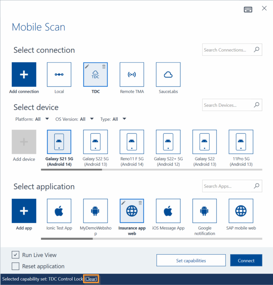Click the Connect button
This screenshot has width=273, height=285.
[x=246, y=260]
